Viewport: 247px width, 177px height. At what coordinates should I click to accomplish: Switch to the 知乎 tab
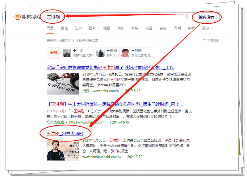tap(78, 28)
